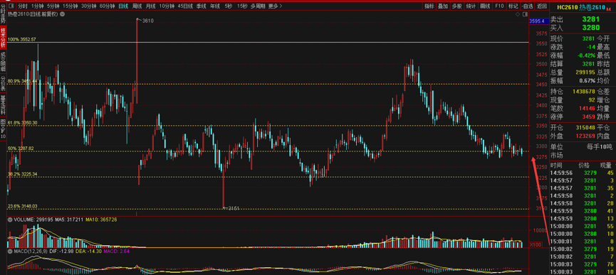Click the MA10: 365726 volume label
The image size is (616, 275).
101,220
